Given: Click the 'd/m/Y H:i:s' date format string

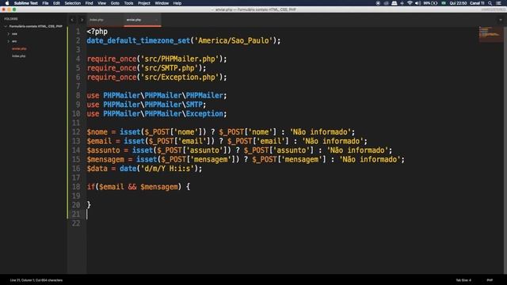Looking at the screenshot, I should point(167,169).
